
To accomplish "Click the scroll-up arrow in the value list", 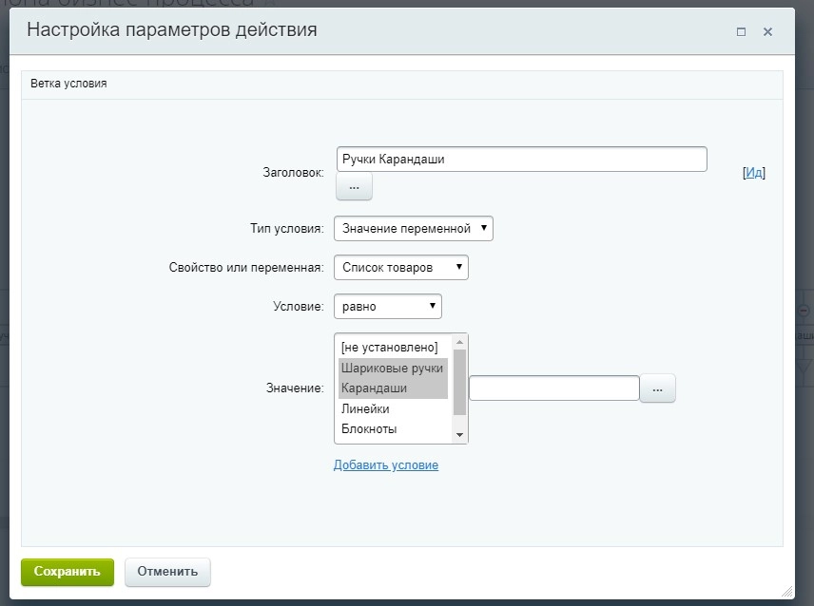I will 459,341.
